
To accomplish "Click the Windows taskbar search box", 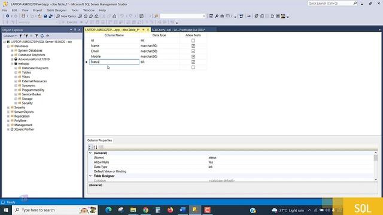I will click(x=54, y=210).
